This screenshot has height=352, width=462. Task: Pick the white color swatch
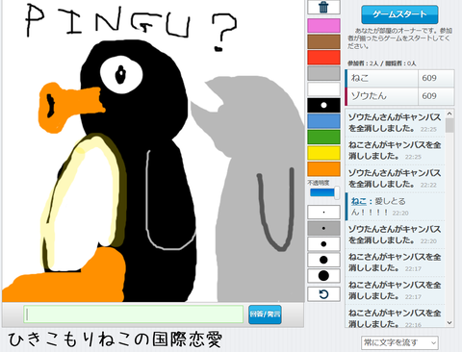[x=323, y=89]
